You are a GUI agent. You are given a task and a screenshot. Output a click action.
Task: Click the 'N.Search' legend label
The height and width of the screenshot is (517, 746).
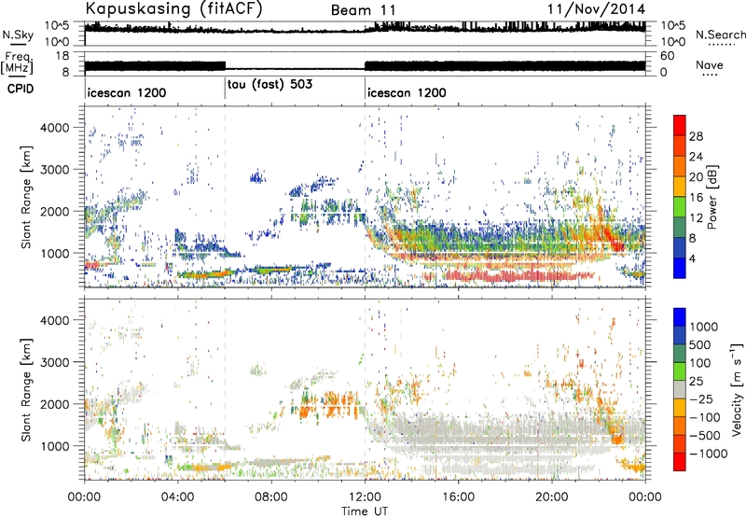pos(721,35)
